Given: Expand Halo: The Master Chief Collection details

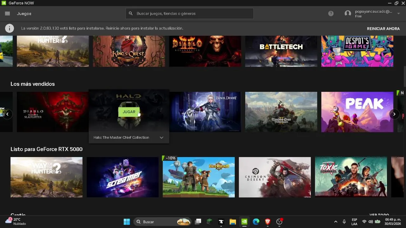Looking at the screenshot, I should 161,137.
